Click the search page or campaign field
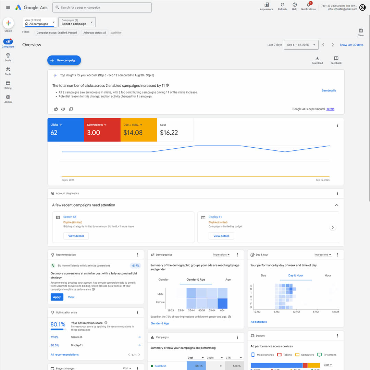 coord(102,8)
